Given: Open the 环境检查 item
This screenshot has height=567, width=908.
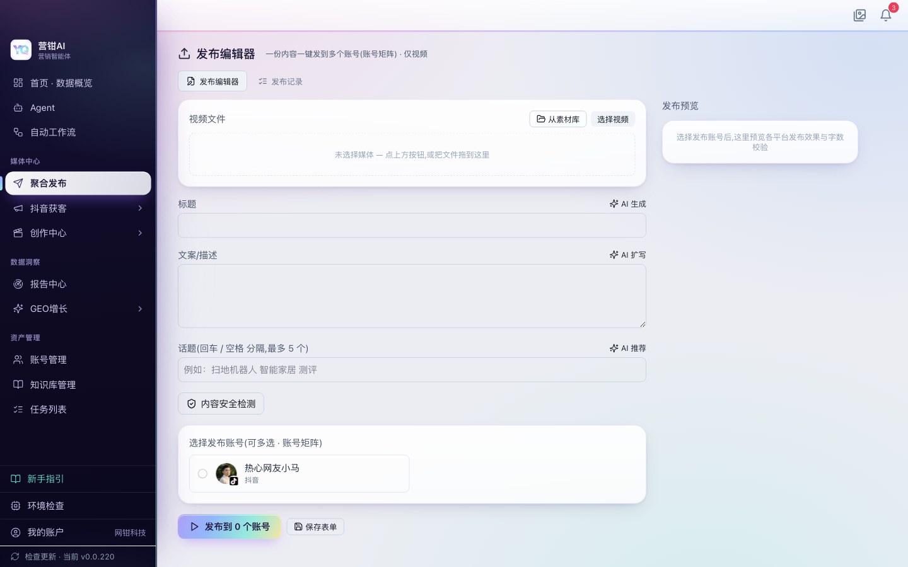Looking at the screenshot, I should pyautogui.click(x=78, y=506).
